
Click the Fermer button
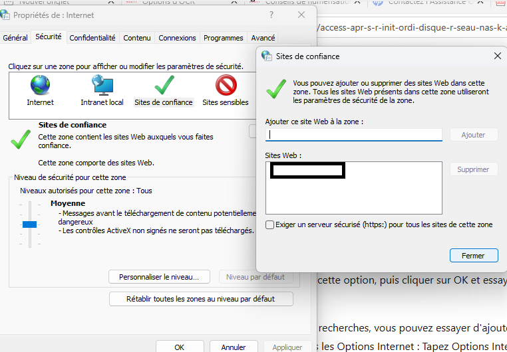[x=474, y=256]
